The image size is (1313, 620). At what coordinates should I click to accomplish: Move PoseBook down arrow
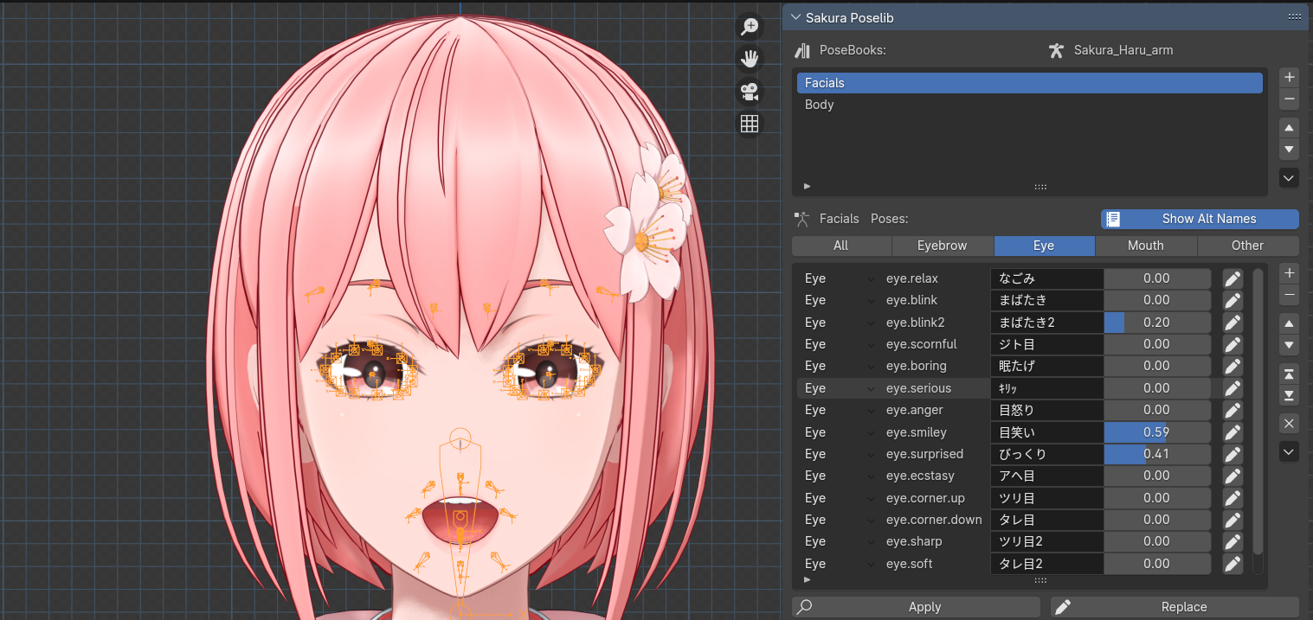click(1289, 150)
